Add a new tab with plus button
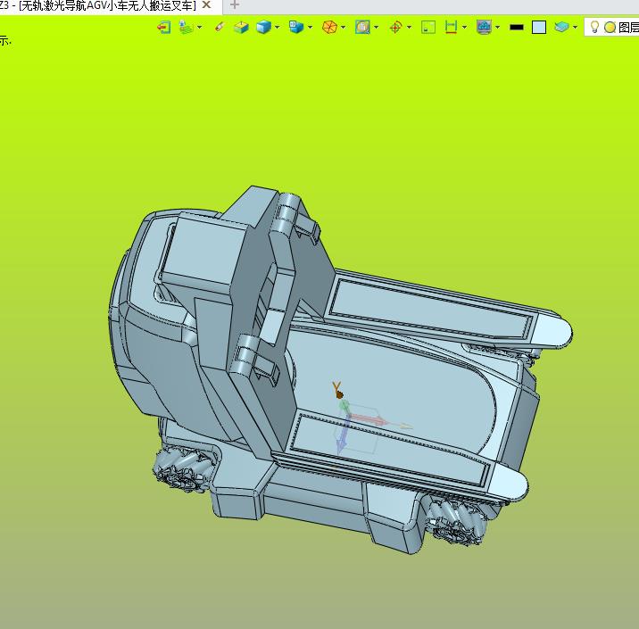 [235, 4]
